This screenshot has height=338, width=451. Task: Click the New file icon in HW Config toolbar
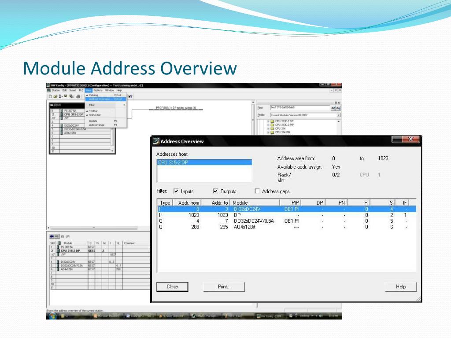pos(50,96)
